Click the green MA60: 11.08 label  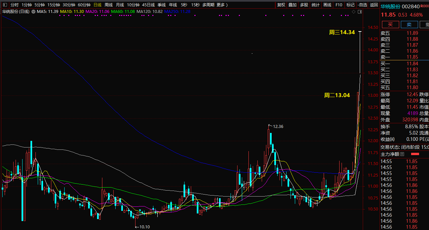[x=123, y=12]
